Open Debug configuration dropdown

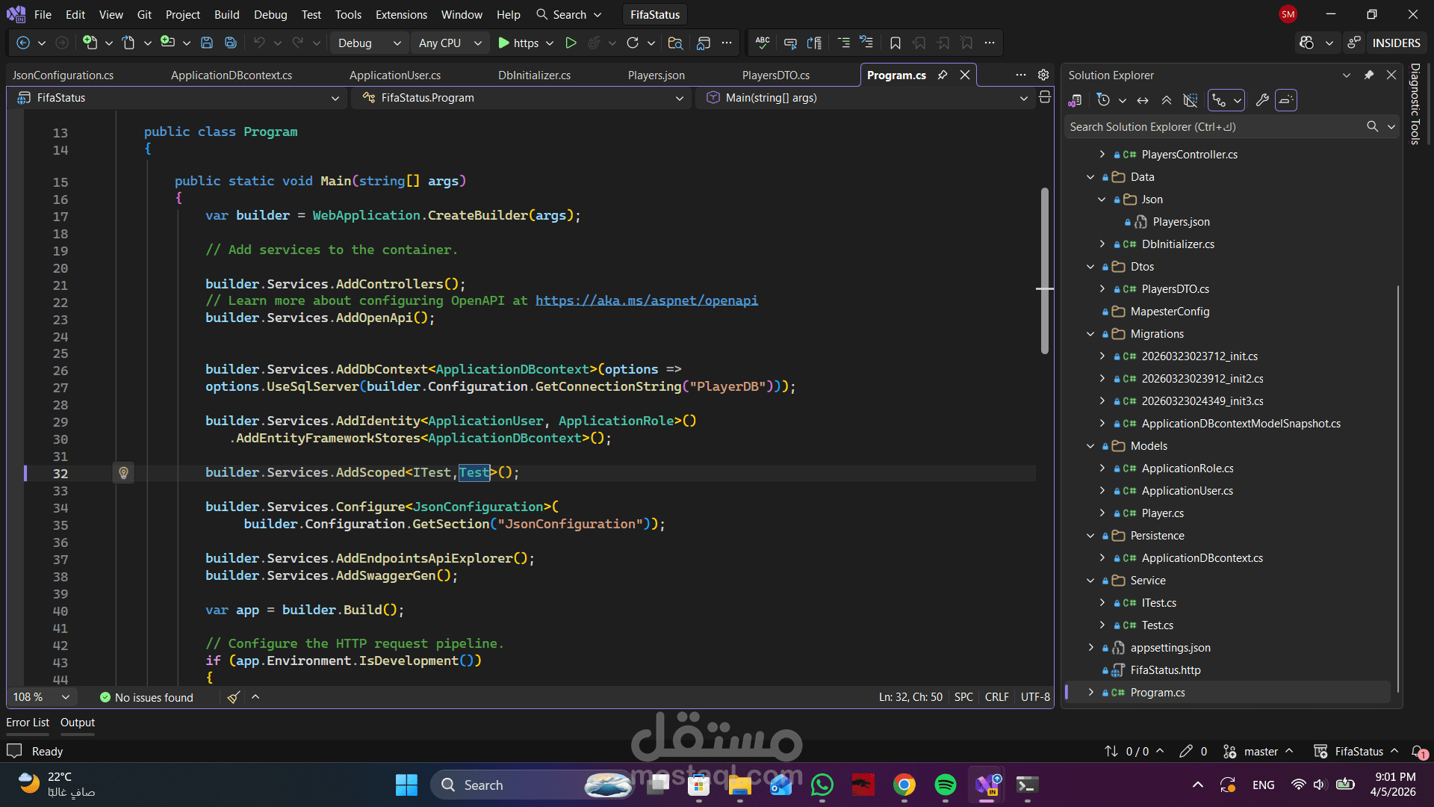369,43
